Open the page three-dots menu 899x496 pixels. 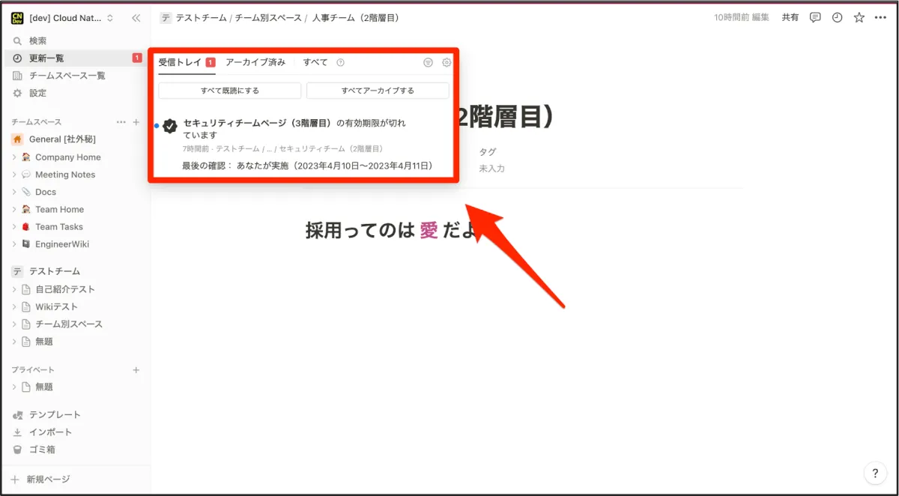tap(880, 18)
